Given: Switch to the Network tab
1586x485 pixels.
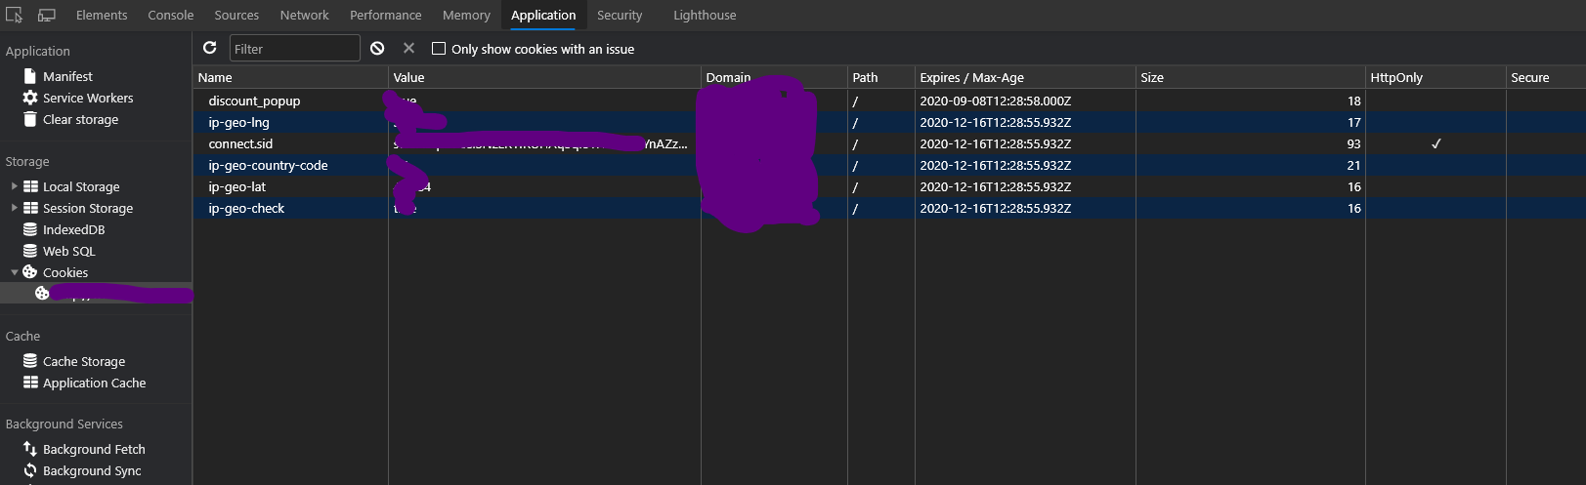Looking at the screenshot, I should [x=304, y=15].
